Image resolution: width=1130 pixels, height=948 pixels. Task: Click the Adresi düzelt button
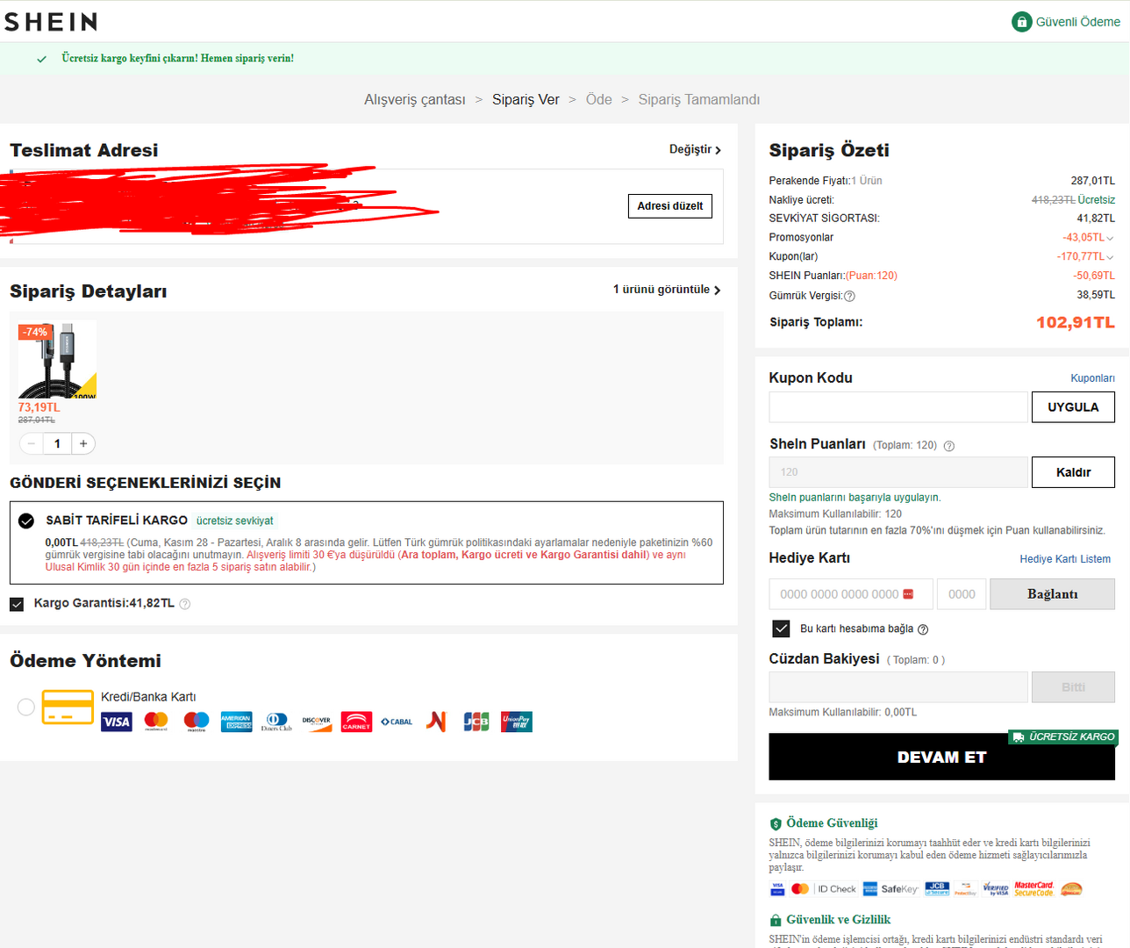coord(670,206)
